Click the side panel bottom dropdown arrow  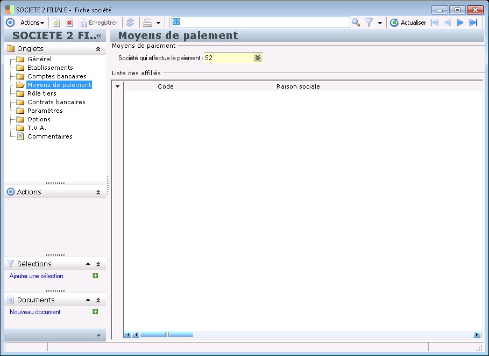point(98,336)
